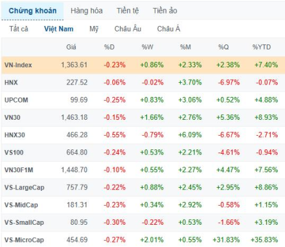This screenshot has width=285, height=247.
Task: Switch to Mỹ market filter
Action: pos(94,29)
